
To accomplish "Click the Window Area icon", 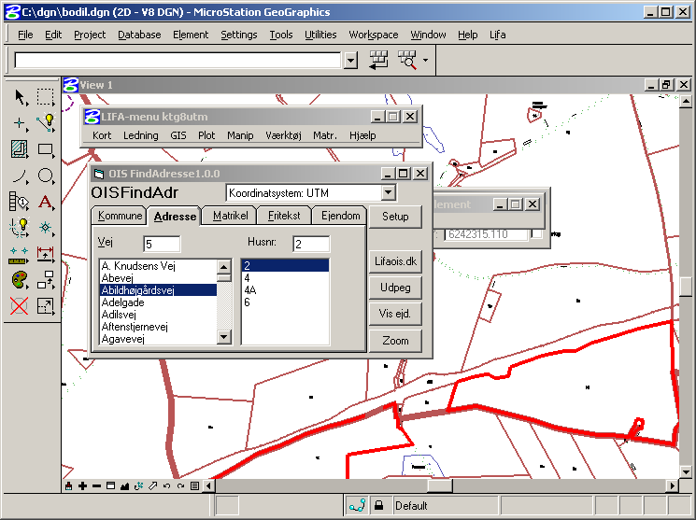I will 110,486.
